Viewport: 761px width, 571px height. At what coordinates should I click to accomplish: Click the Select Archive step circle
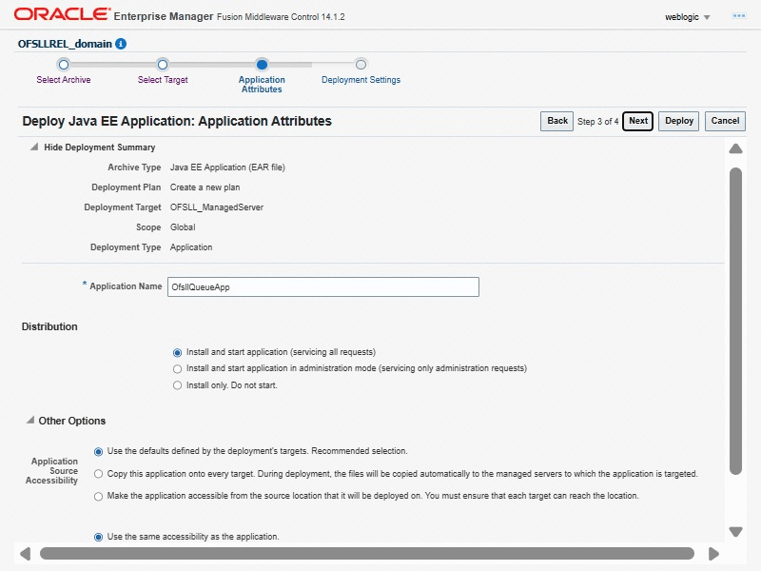64,65
